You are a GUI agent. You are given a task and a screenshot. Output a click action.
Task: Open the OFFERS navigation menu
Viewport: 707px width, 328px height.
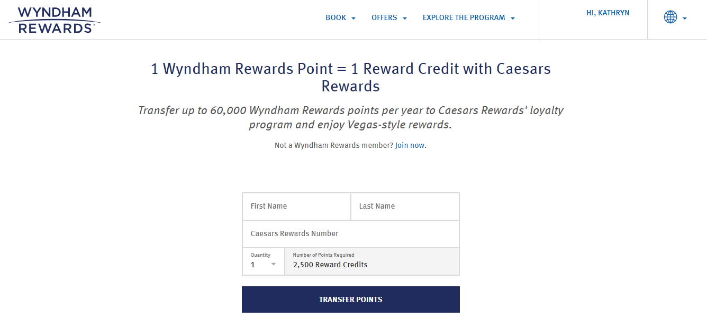pyautogui.click(x=384, y=17)
